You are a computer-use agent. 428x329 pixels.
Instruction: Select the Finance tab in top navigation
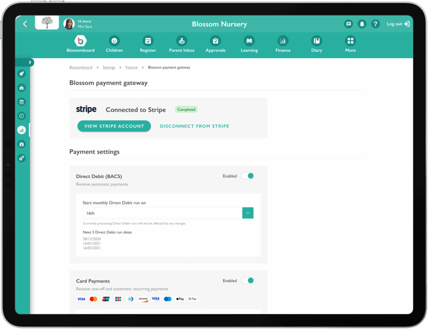pos(283,41)
